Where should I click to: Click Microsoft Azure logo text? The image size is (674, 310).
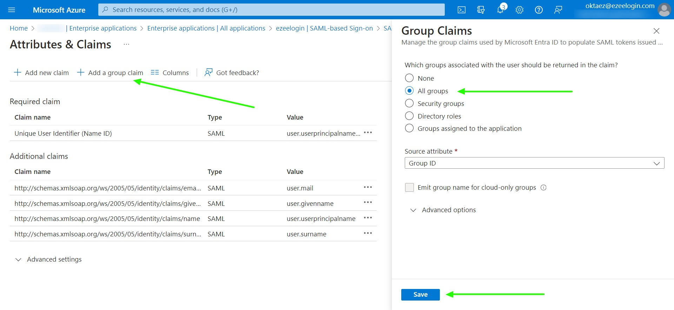[59, 10]
